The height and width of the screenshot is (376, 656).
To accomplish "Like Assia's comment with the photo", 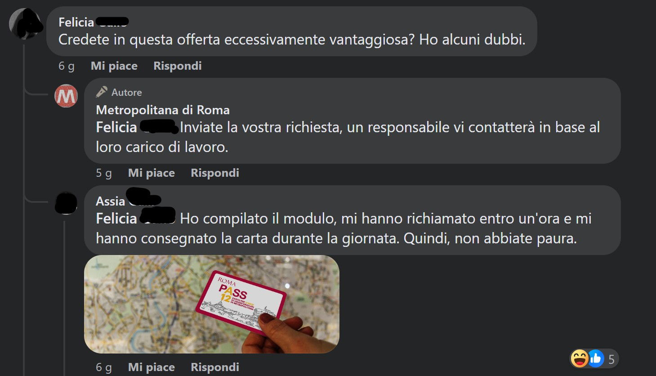I will (152, 367).
